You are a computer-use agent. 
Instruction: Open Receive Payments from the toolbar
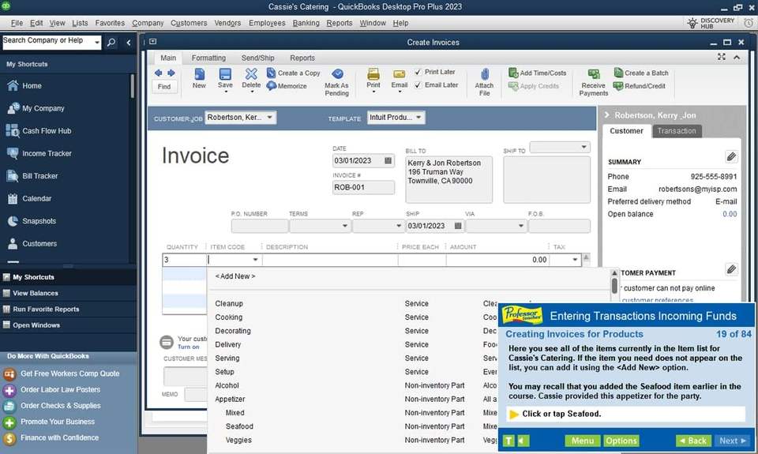coord(593,75)
